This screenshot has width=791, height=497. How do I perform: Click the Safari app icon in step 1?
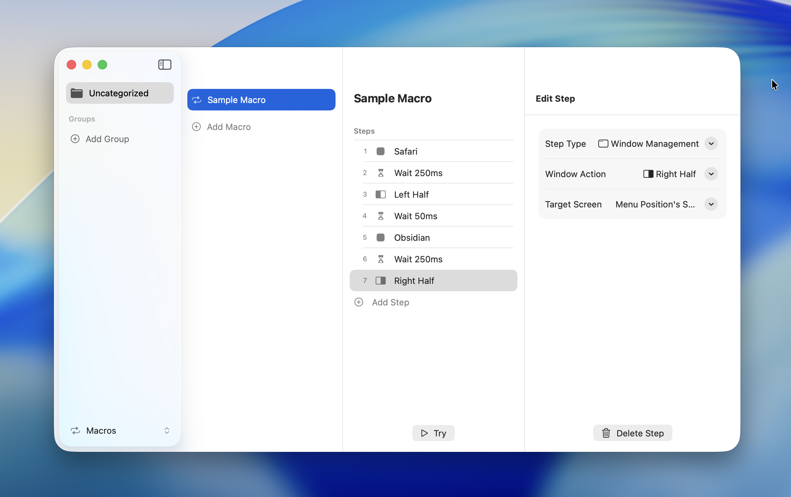(381, 151)
